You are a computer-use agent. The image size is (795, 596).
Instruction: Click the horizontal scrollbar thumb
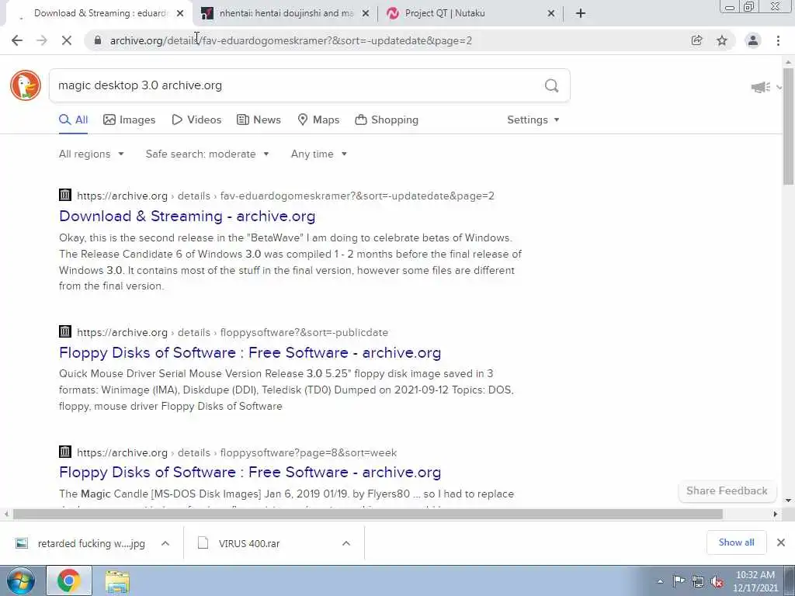367,515
